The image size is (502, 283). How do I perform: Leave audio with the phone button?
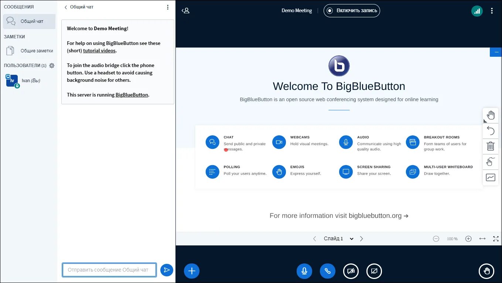tap(328, 271)
